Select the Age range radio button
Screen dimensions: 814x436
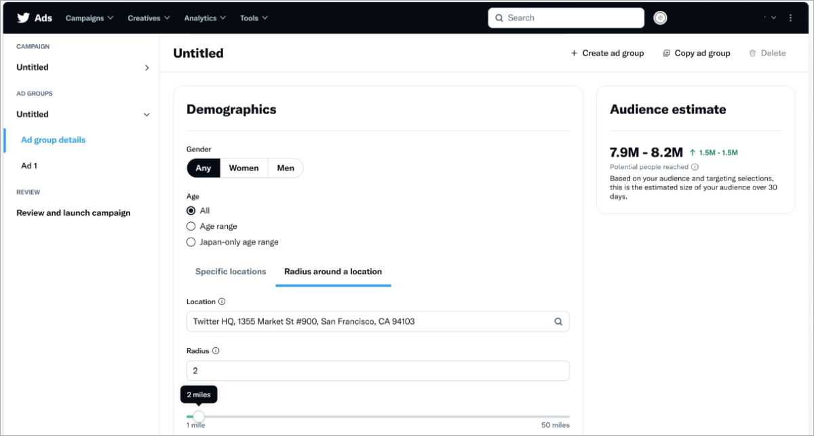click(x=191, y=226)
